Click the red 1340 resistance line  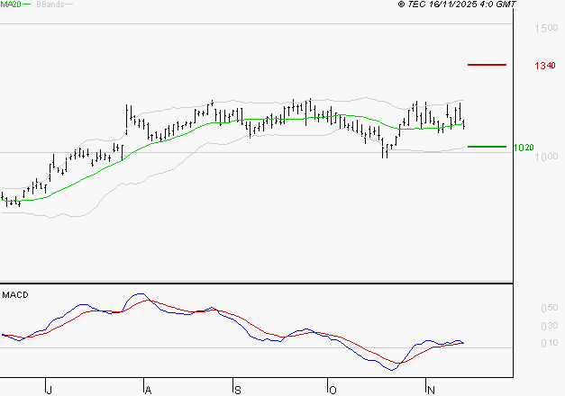pos(487,65)
